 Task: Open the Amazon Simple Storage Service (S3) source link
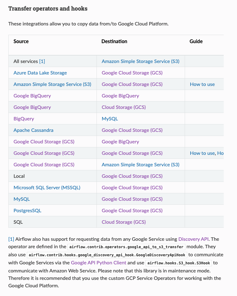click(52, 84)
